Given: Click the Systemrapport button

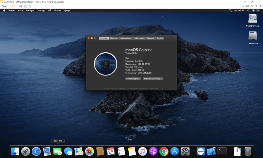Looking at the screenshot, I should point(133,78).
